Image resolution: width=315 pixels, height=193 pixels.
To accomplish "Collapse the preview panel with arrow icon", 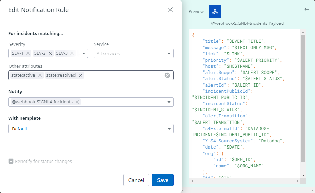I will [306, 9].
